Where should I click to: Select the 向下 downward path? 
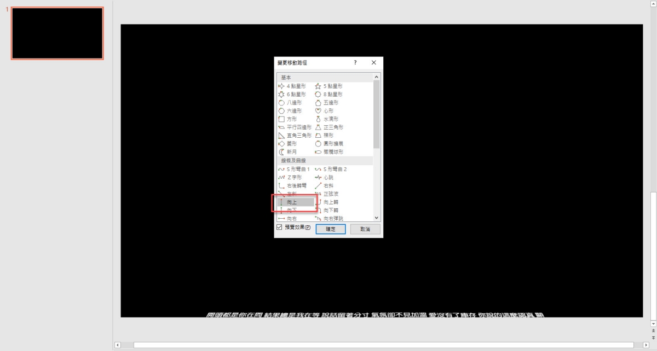click(287, 210)
